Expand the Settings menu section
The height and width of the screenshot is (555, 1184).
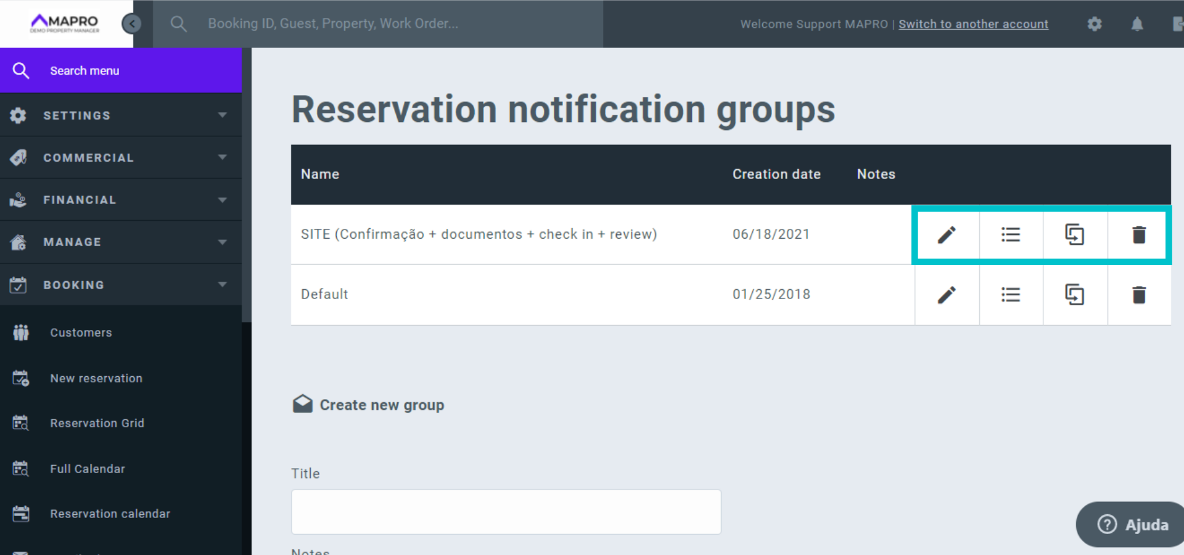120,115
